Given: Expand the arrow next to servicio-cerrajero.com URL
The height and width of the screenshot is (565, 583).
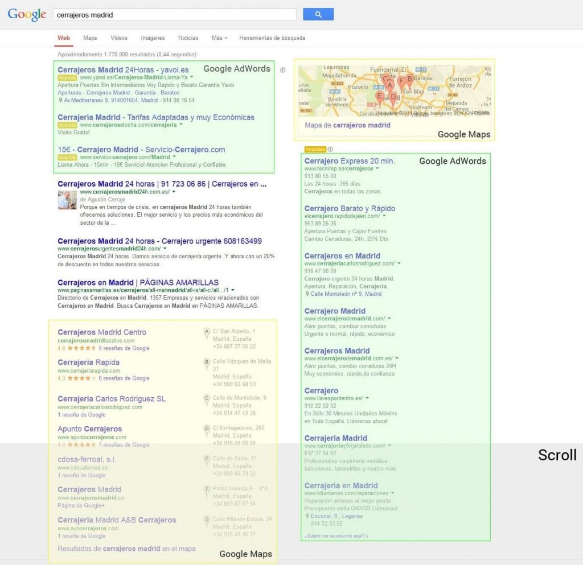Looking at the screenshot, I should 174,157.
